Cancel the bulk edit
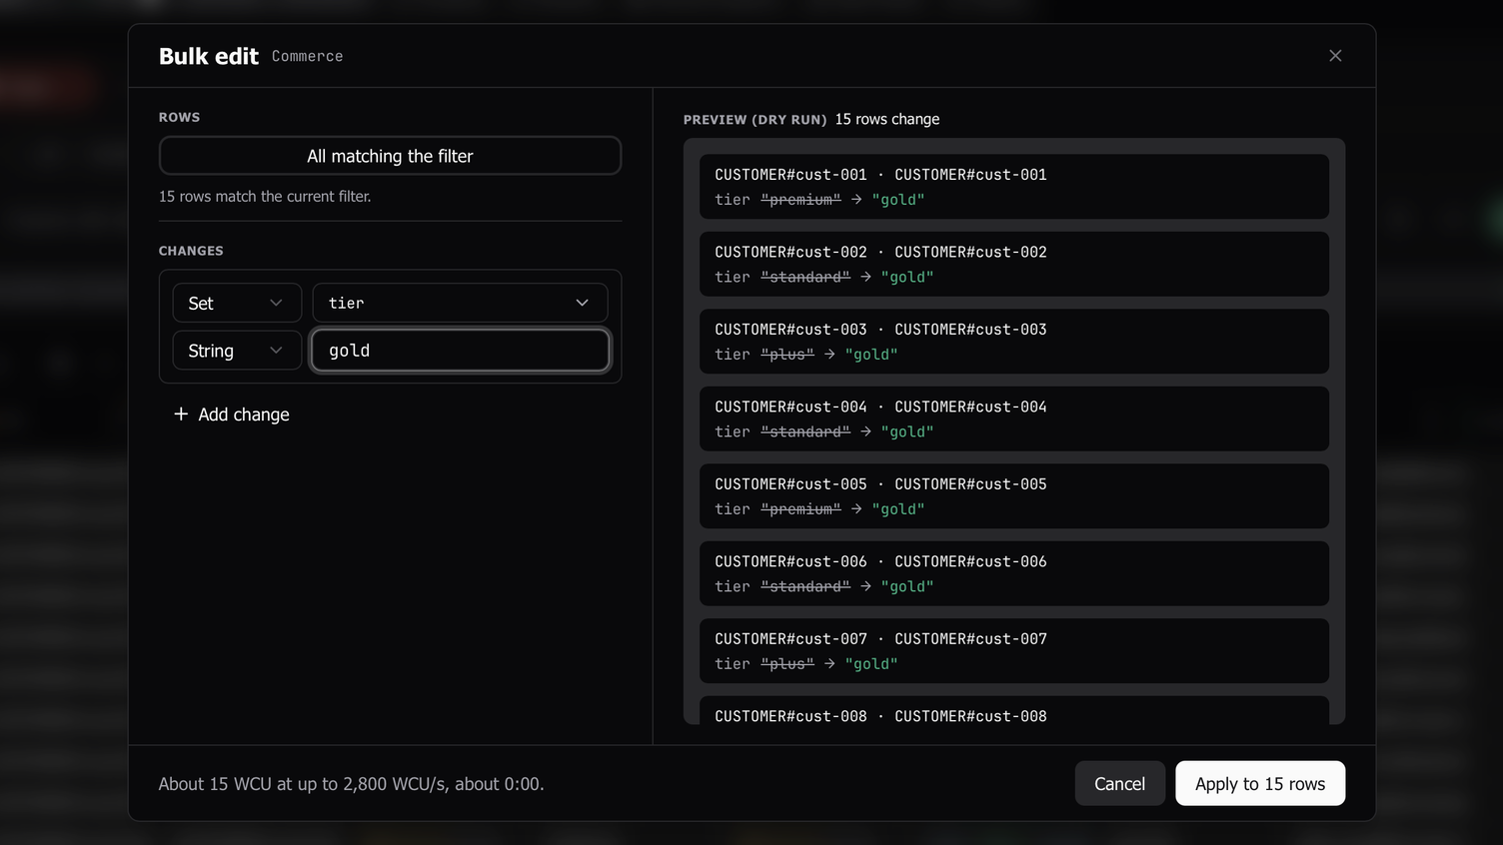Screen dimensions: 1503x845 pyautogui.click(x=1119, y=784)
